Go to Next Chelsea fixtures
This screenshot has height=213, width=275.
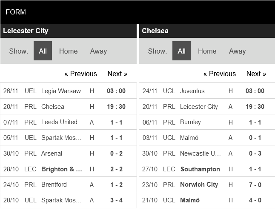pos(256,74)
